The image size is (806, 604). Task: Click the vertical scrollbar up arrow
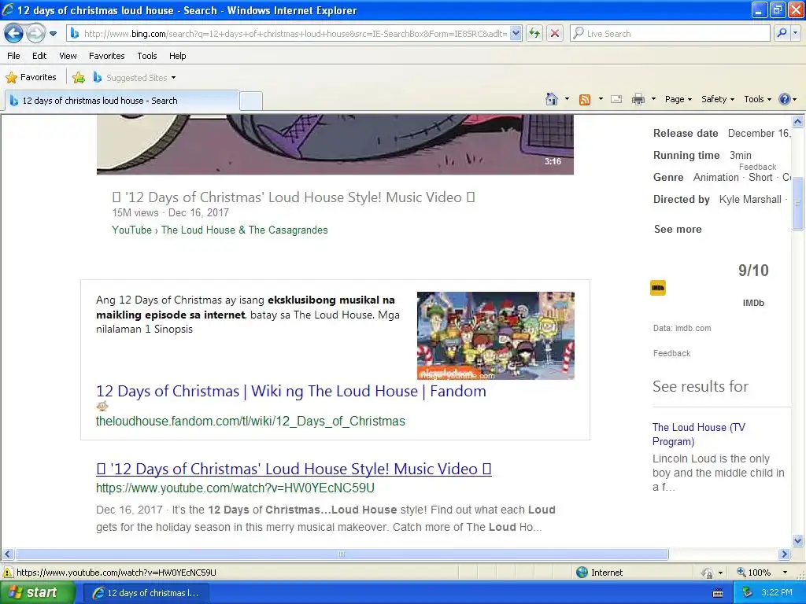tap(798, 122)
